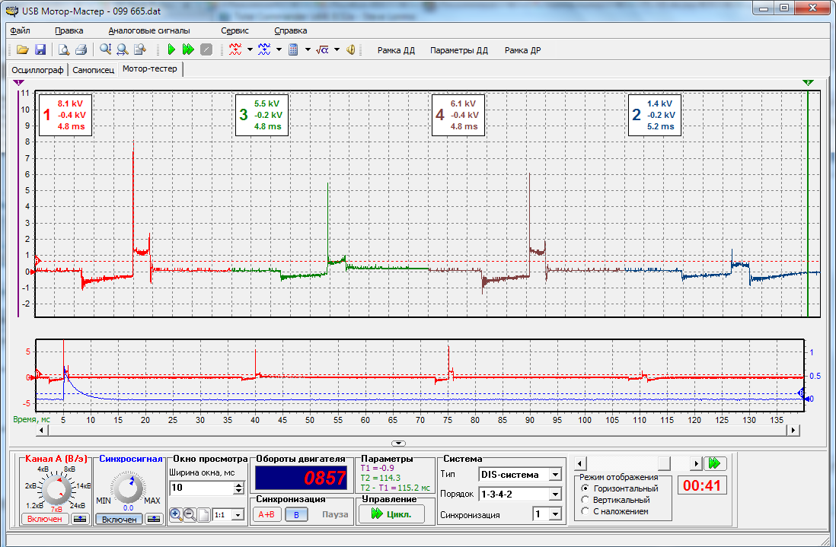Click the Цикл. control button

[392, 514]
